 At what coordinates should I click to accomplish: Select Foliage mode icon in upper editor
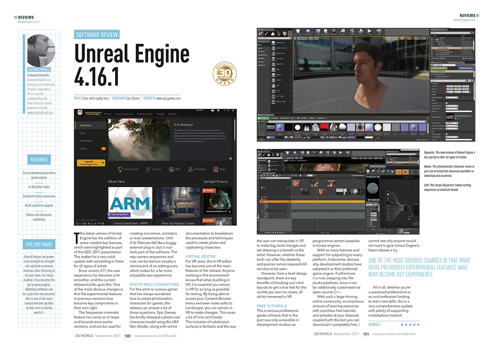279,34
